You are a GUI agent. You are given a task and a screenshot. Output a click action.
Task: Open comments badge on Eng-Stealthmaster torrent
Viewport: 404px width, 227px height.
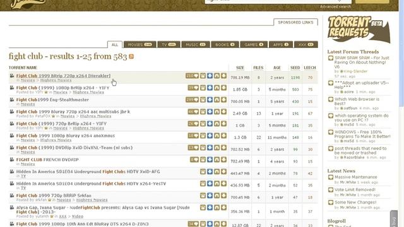tap(192, 100)
